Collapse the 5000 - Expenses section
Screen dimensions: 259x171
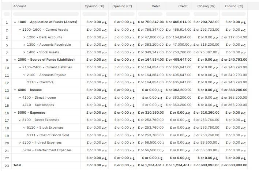click(x=15, y=113)
